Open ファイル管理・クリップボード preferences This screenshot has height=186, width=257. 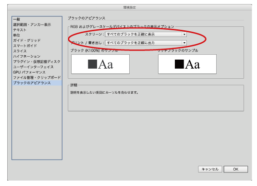[x=37, y=77]
